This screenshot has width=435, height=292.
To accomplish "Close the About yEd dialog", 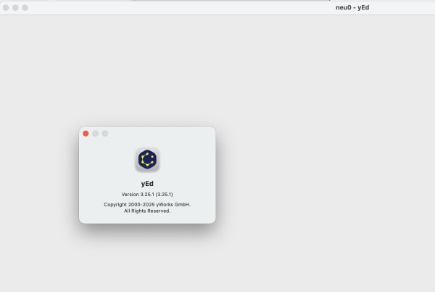I will point(86,134).
